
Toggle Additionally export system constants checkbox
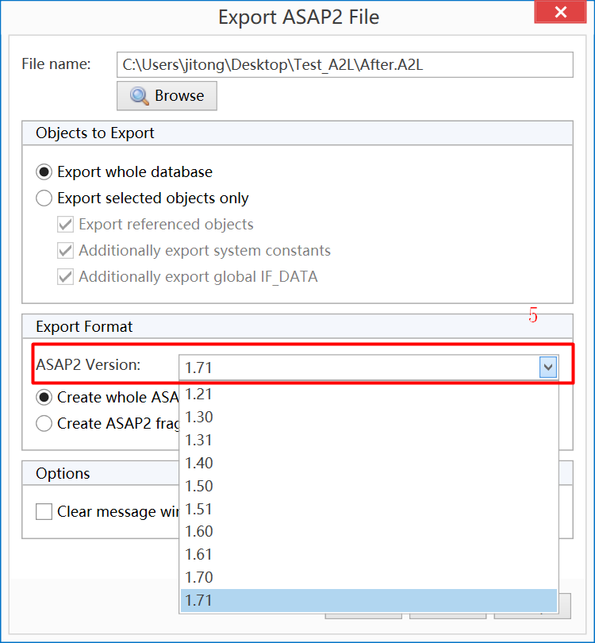[65, 250]
